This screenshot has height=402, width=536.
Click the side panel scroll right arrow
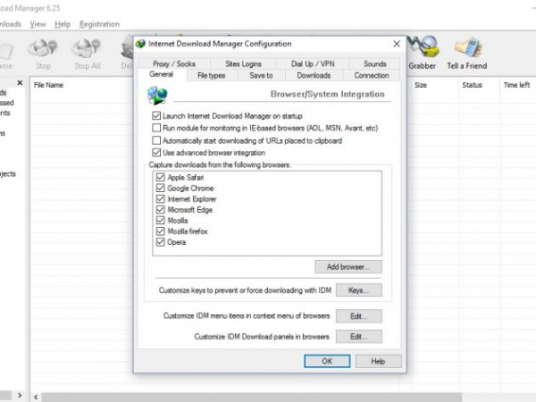[20, 395]
